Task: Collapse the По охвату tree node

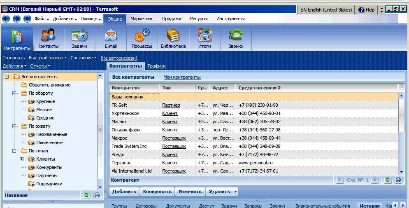Action: click(14, 126)
